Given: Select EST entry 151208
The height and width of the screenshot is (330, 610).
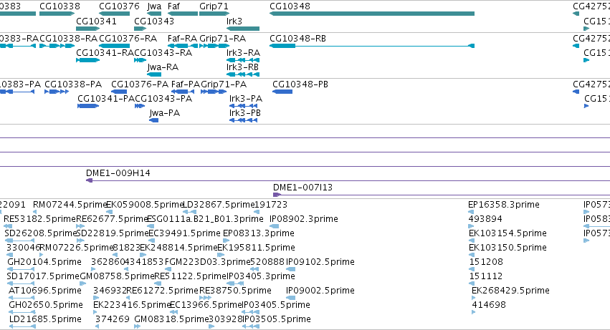Looking at the screenshot, I should click(x=486, y=262).
